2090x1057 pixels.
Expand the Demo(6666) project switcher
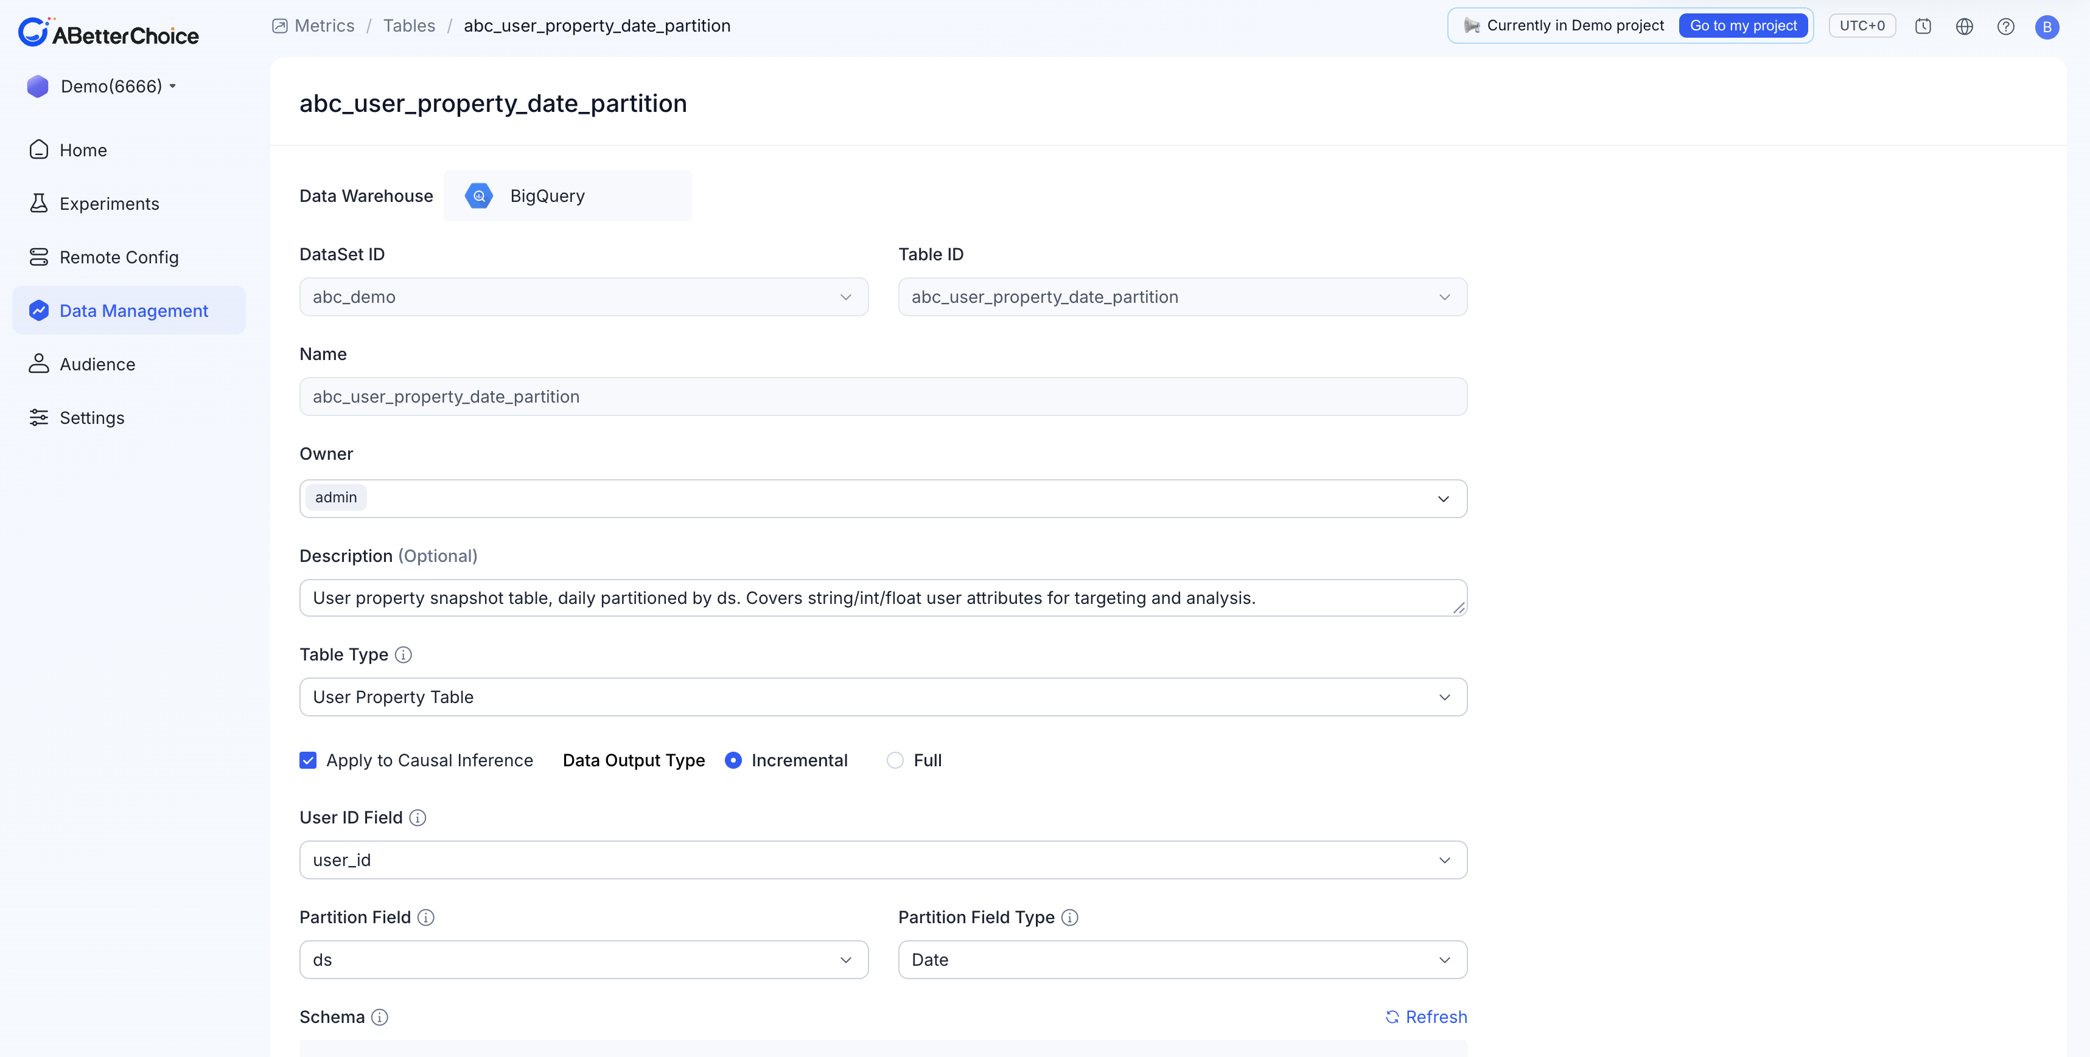pyautogui.click(x=102, y=86)
